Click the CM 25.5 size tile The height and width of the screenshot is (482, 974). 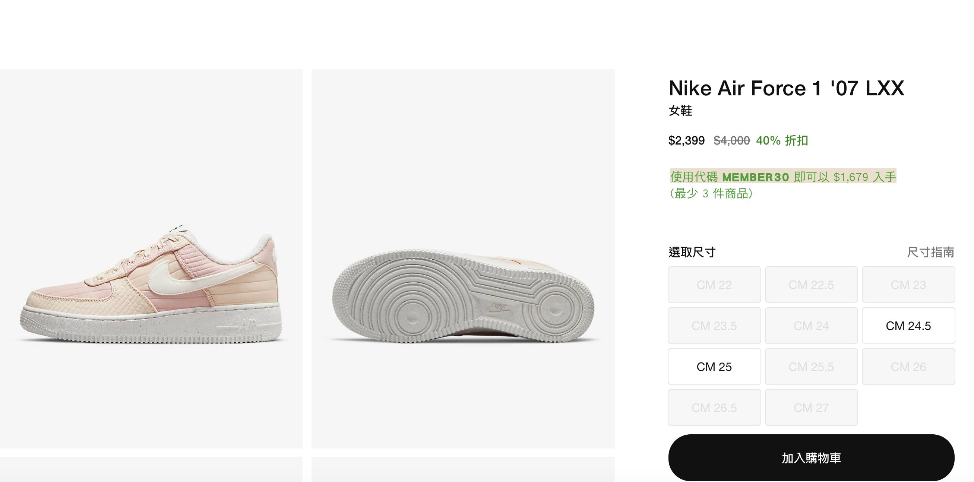(812, 366)
